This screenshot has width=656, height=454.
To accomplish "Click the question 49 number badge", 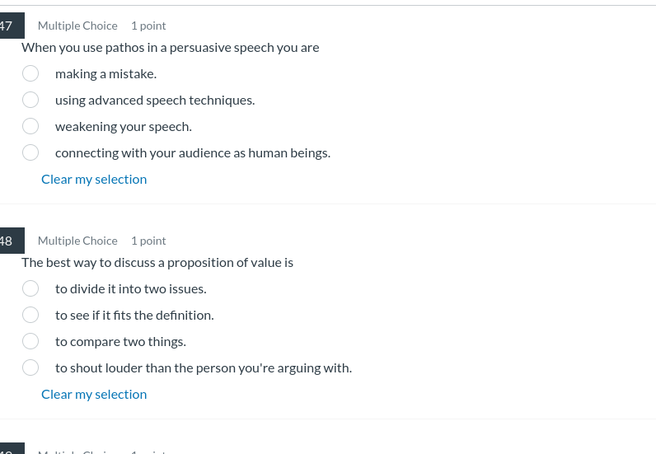I will pyautogui.click(x=8, y=449).
